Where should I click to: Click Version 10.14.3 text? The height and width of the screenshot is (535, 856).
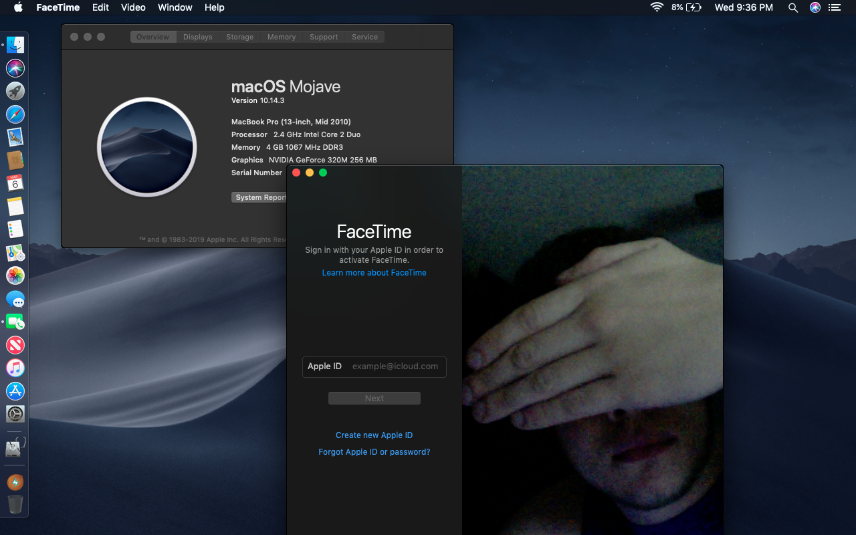coord(257,100)
